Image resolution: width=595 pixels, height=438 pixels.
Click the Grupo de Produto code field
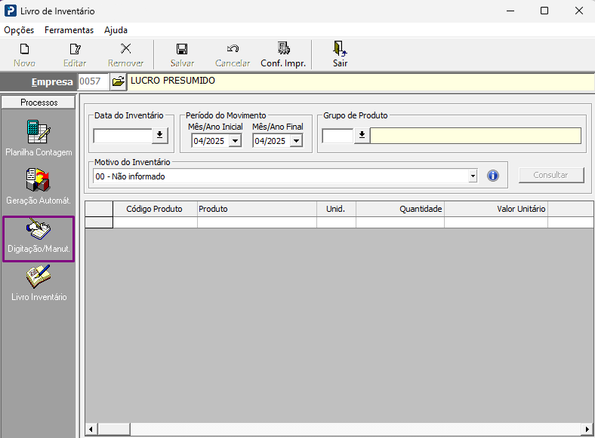pyautogui.click(x=338, y=136)
